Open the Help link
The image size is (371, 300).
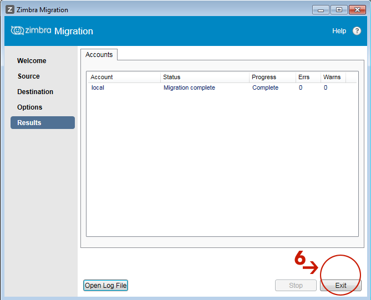click(339, 31)
